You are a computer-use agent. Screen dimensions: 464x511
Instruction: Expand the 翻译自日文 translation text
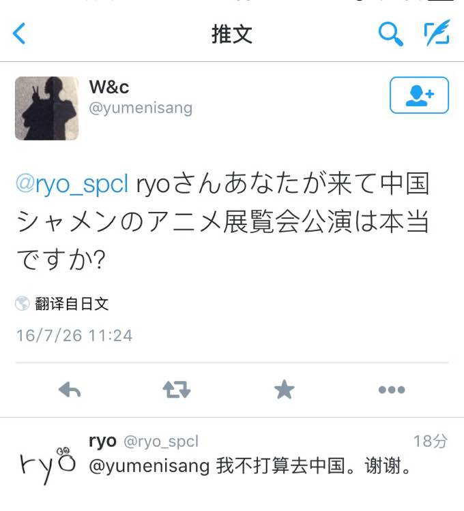click(72, 304)
